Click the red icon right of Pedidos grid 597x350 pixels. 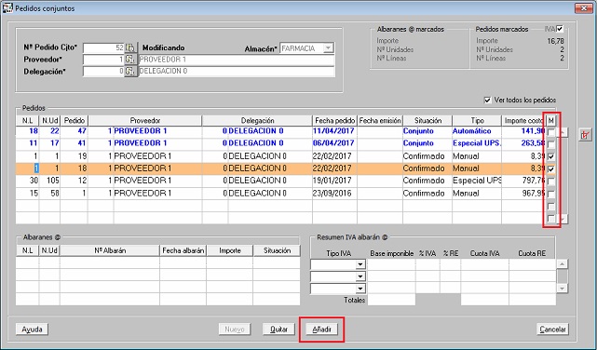pyautogui.click(x=586, y=135)
